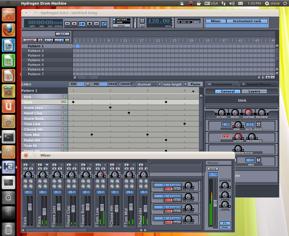Viewport: 289px width, 236px height.
Task: Click the Master volume fader handle
Action: pyautogui.click(x=215, y=203)
